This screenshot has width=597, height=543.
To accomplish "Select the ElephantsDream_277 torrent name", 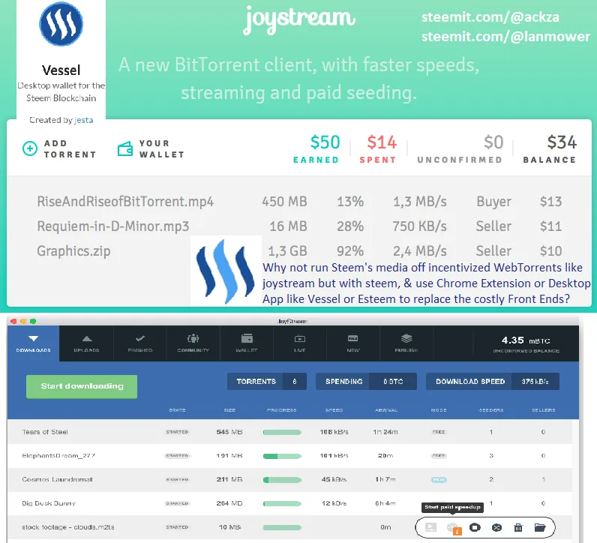I will tap(58, 456).
